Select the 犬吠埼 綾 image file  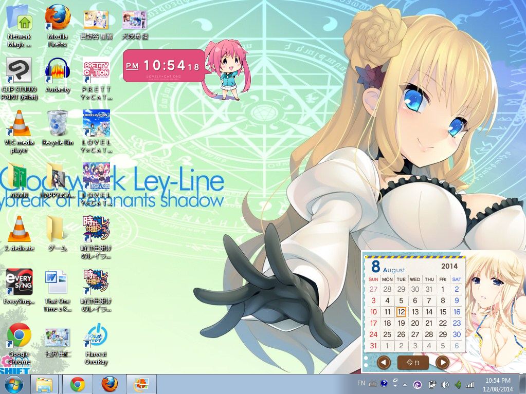(x=135, y=25)
